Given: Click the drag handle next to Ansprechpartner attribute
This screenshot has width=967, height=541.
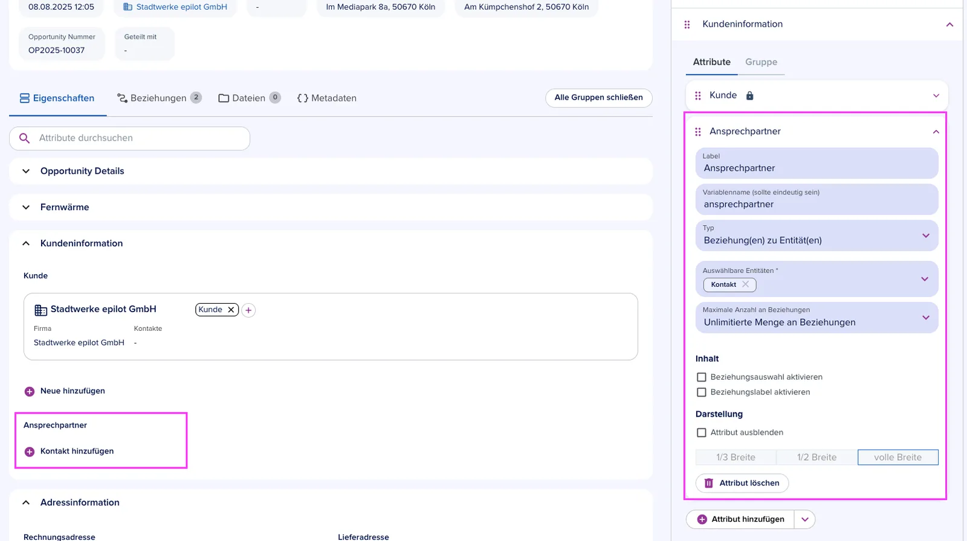Looking at the screenshot, I should click(x=698, y=132).
